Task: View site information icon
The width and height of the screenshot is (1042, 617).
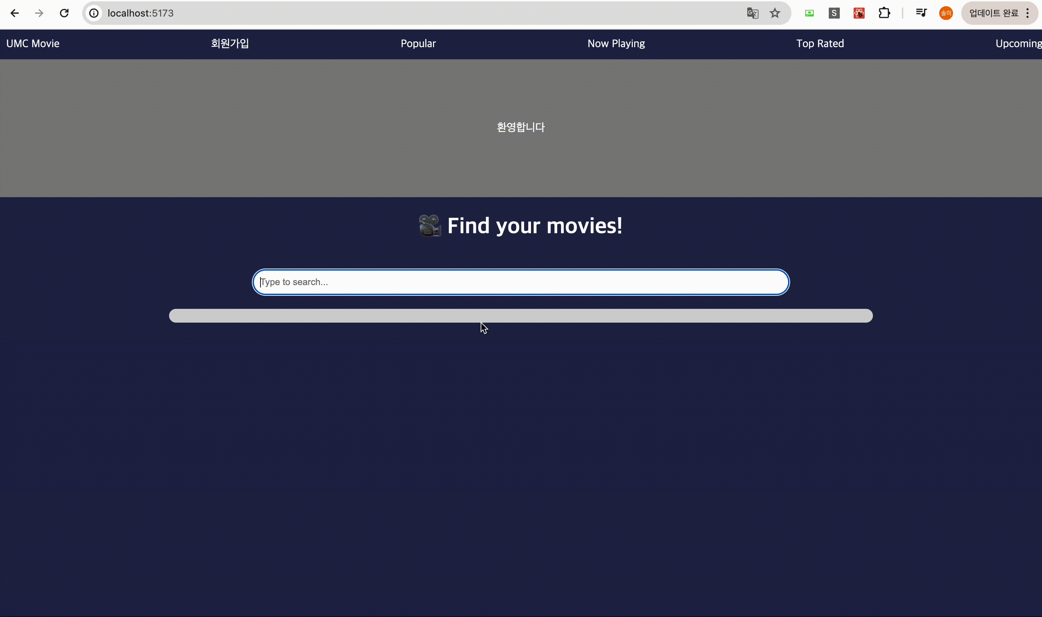Action: pyautogui.click(x=94, y=13)
